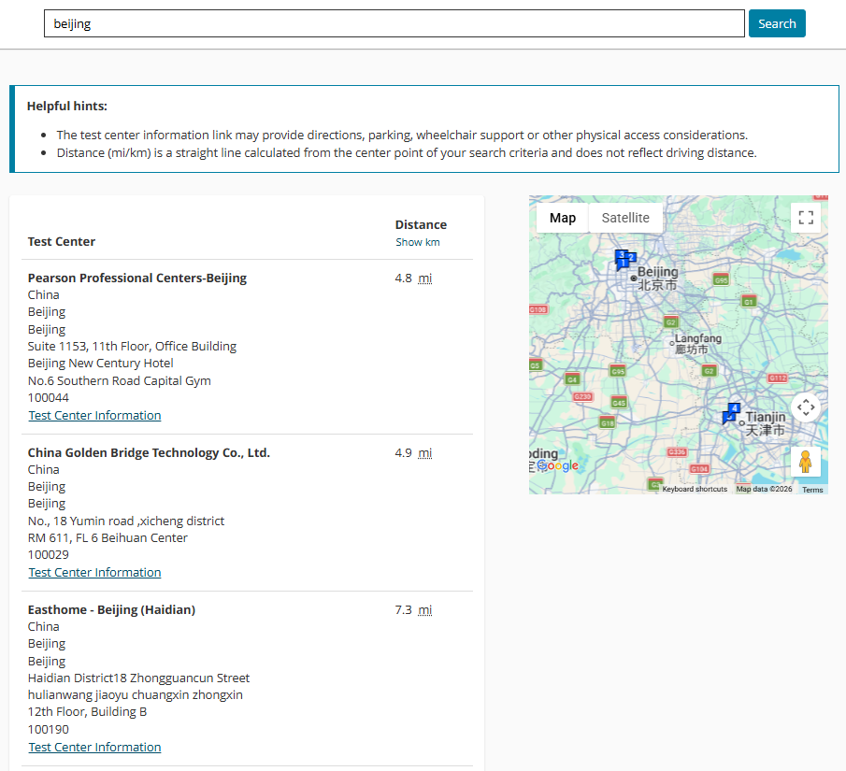Toggle fullscreen map view icon
The image size is (846, 771).
806,218
